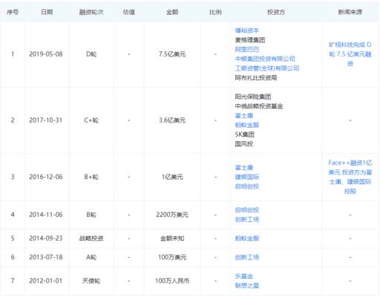Select the date 2017-10-31
The height and width of the screenshot is (298, 380).
46,120
